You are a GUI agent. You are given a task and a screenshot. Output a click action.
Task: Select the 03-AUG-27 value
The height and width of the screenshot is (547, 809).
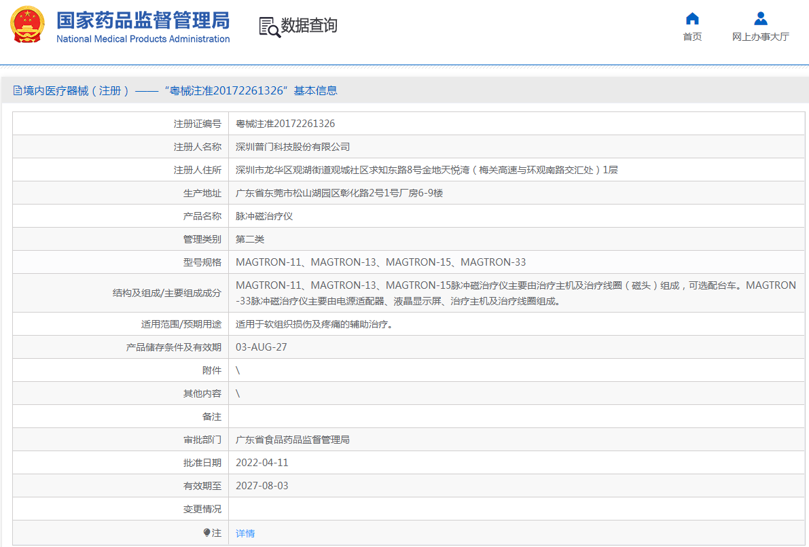[x=261, y=347]
